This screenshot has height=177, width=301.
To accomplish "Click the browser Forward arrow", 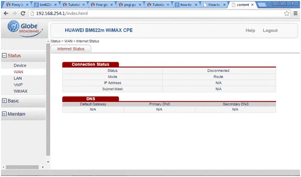I will point(14,13).
